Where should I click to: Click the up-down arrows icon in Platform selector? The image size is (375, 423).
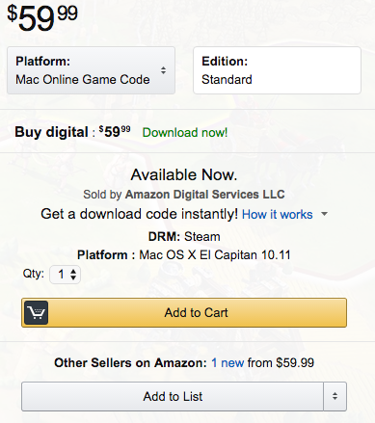163,70
